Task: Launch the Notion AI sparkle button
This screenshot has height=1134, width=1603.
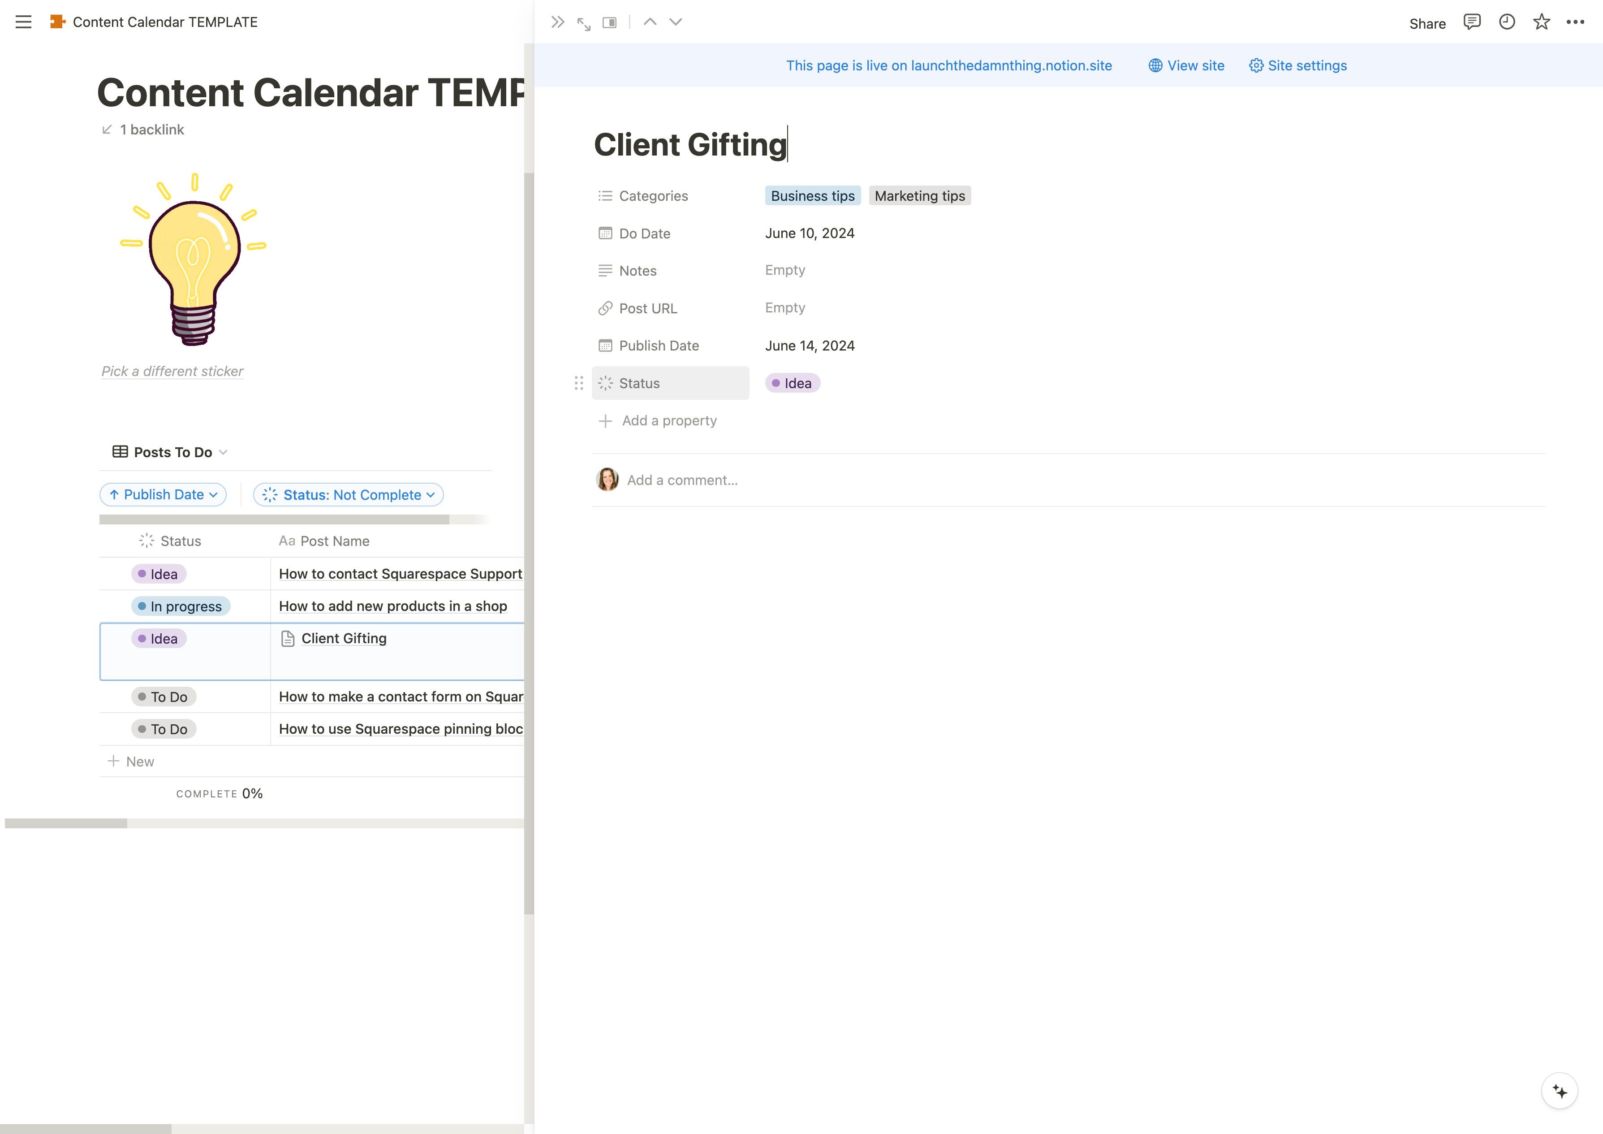Action: point(1559,1091)
